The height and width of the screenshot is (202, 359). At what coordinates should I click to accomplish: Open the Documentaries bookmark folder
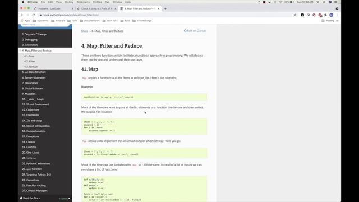(90, 21)
